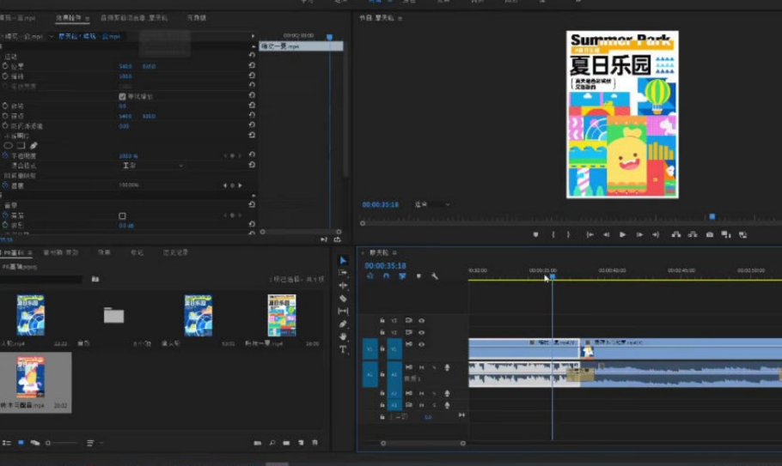
Task: Switch to the History tab in the project panel
Action: (x=176, y=253)
